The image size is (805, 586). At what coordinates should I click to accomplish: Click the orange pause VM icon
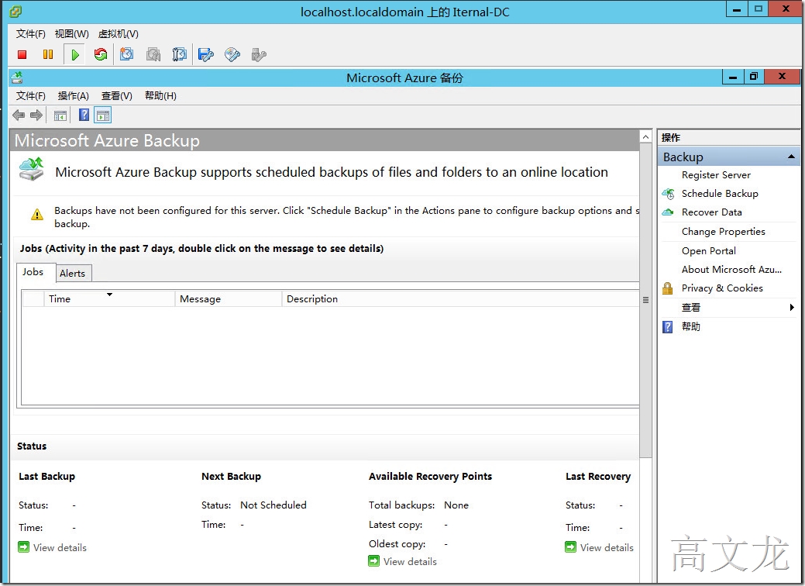tap(48, 54)
